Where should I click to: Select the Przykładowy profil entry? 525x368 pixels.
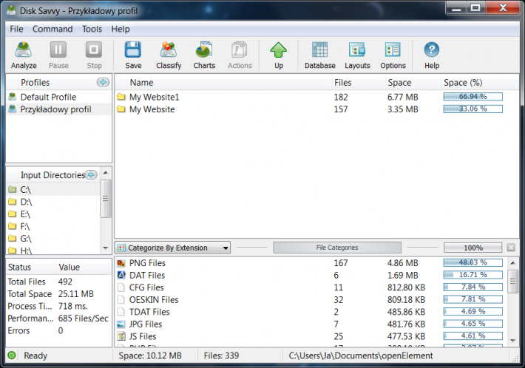(x=59, y=109)
